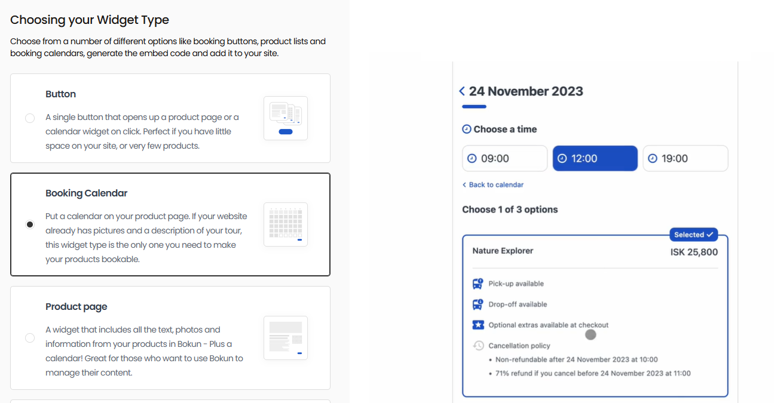Viewport: 774px width, 403px height.
Task: Click the Button widget preview thumbnail icon
Action: [285, 118]
